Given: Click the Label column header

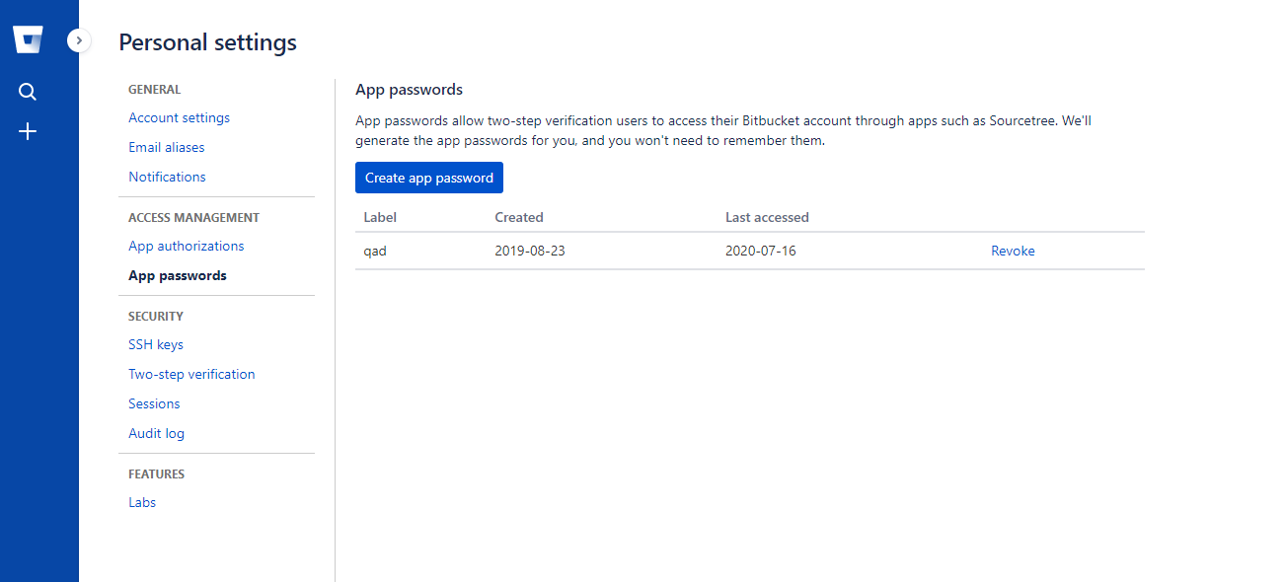Looking at the screenshot, I should [380, 217].
